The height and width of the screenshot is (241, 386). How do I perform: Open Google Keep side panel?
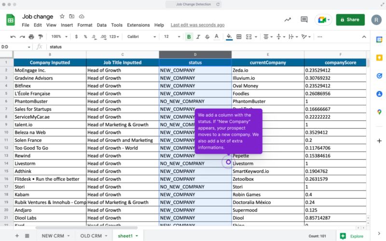click(x=379, y=58)
